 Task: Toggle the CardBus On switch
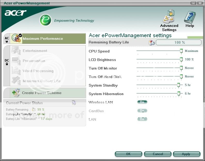142,111
